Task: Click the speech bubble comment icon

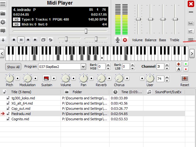Action: [x=3, y=31]
